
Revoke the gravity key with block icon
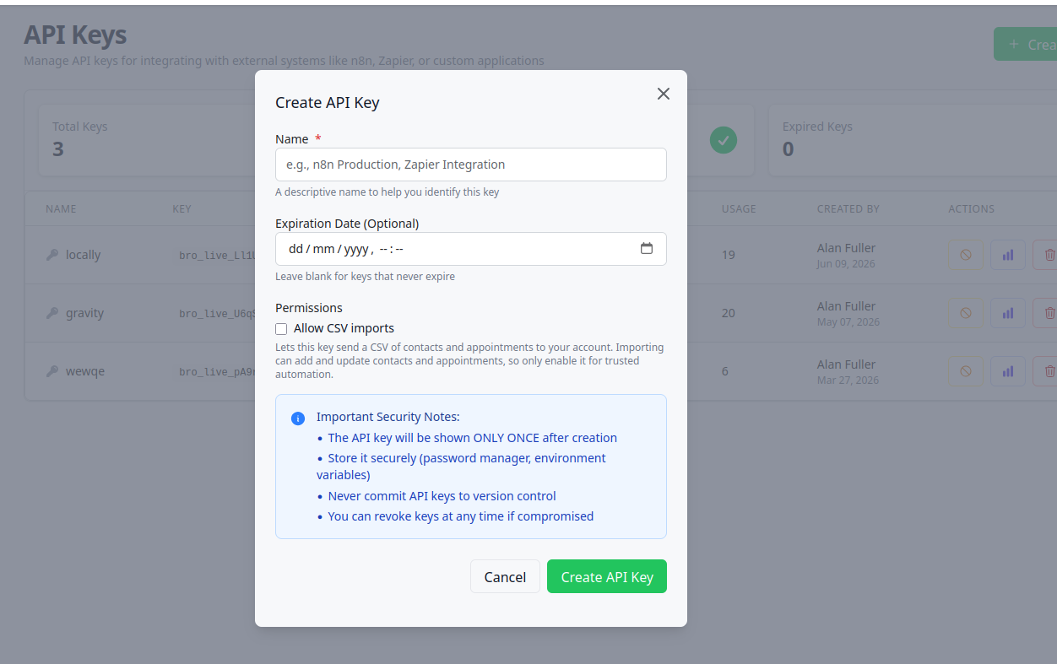pos(966,313)
